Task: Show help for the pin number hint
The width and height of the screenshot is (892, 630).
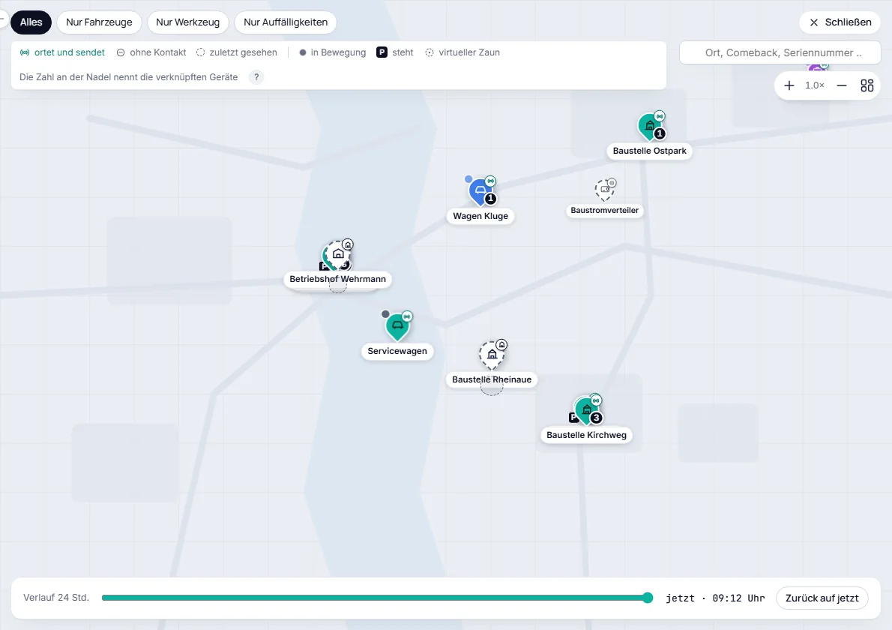Action: click(256, 76)
